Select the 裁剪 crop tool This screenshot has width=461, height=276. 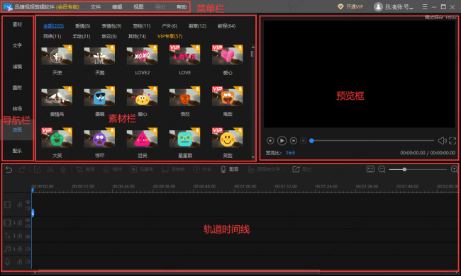coord(86,169)
